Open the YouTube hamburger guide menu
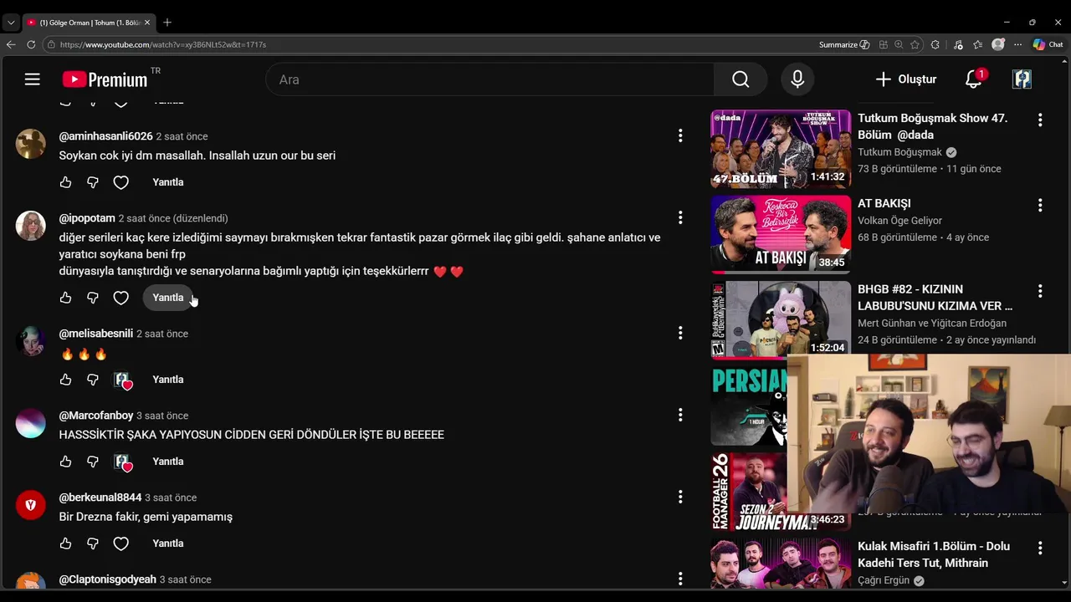 click(x=33, y=79)
